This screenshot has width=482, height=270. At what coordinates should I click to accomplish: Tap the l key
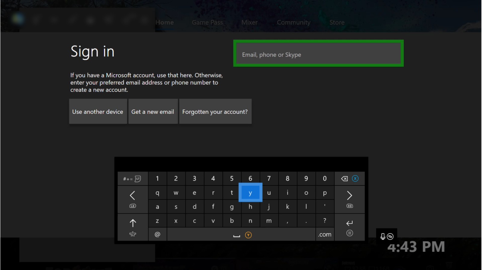(306, 207)
